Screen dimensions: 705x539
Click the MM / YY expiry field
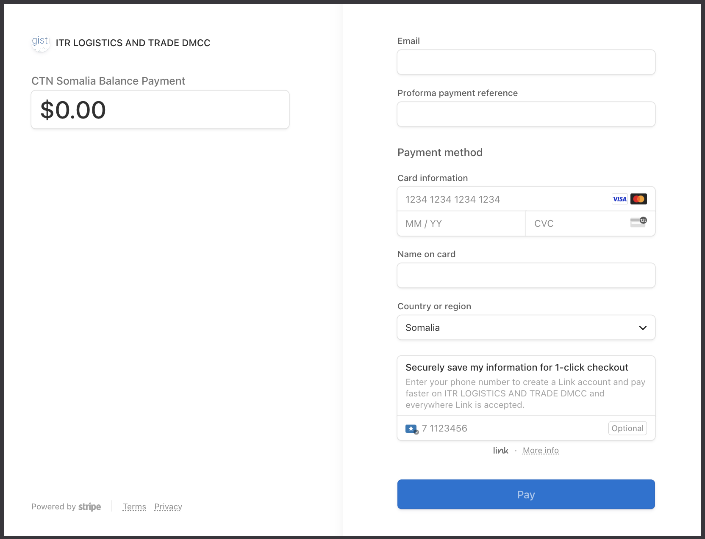[x=461, y=223]
